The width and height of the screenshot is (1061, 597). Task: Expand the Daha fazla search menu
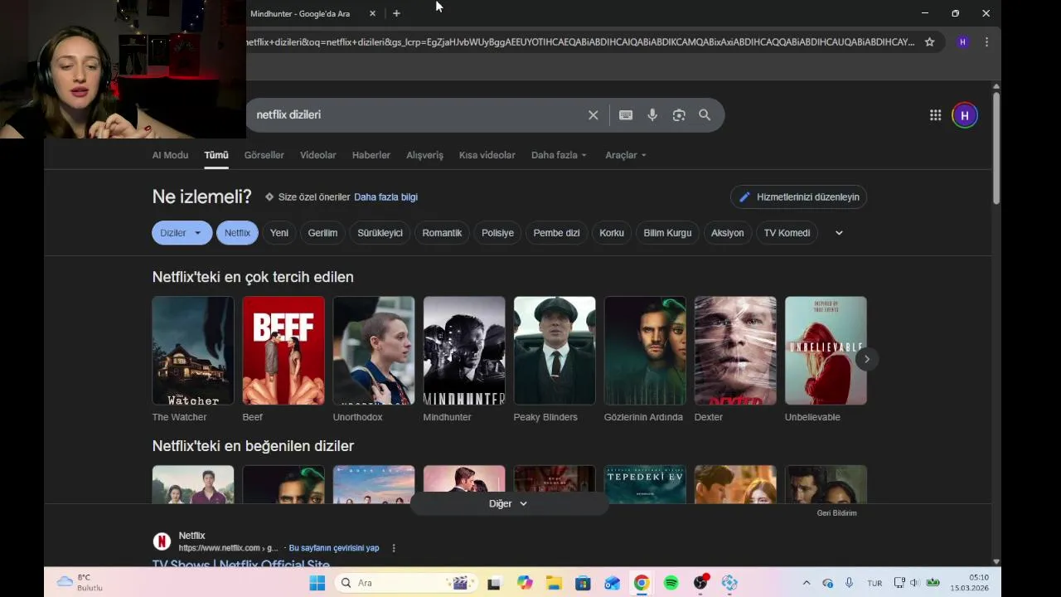[559, 155]
